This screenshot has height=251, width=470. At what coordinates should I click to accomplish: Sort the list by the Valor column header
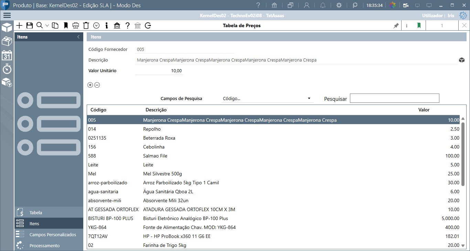pyautogui.click(x=424, y=110)
